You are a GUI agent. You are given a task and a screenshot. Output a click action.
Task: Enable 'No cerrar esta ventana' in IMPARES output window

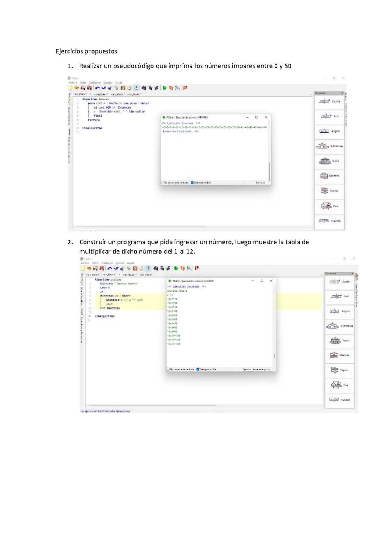(x=162, y=183)
